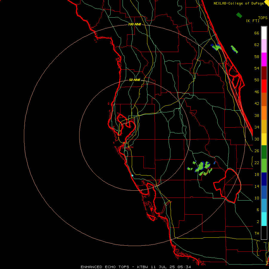
Task: Click the TOPS legend title
Action: click(263, 18)
